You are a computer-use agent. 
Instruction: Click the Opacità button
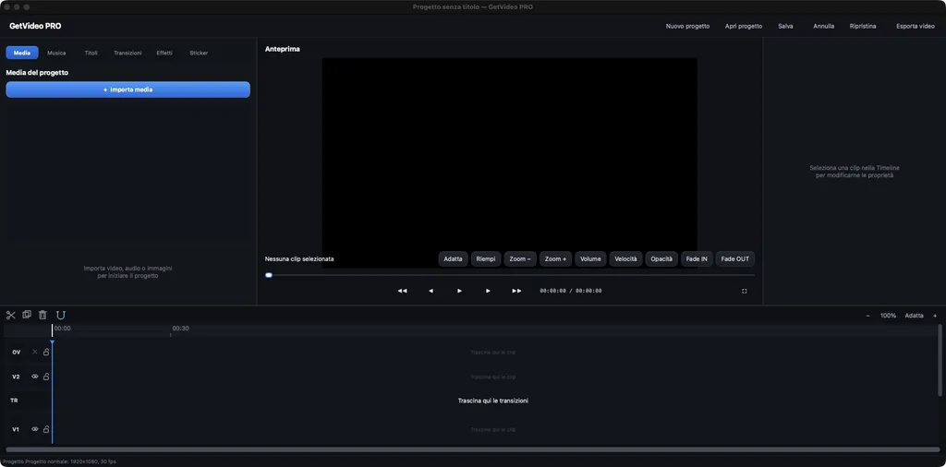[661, 259]
